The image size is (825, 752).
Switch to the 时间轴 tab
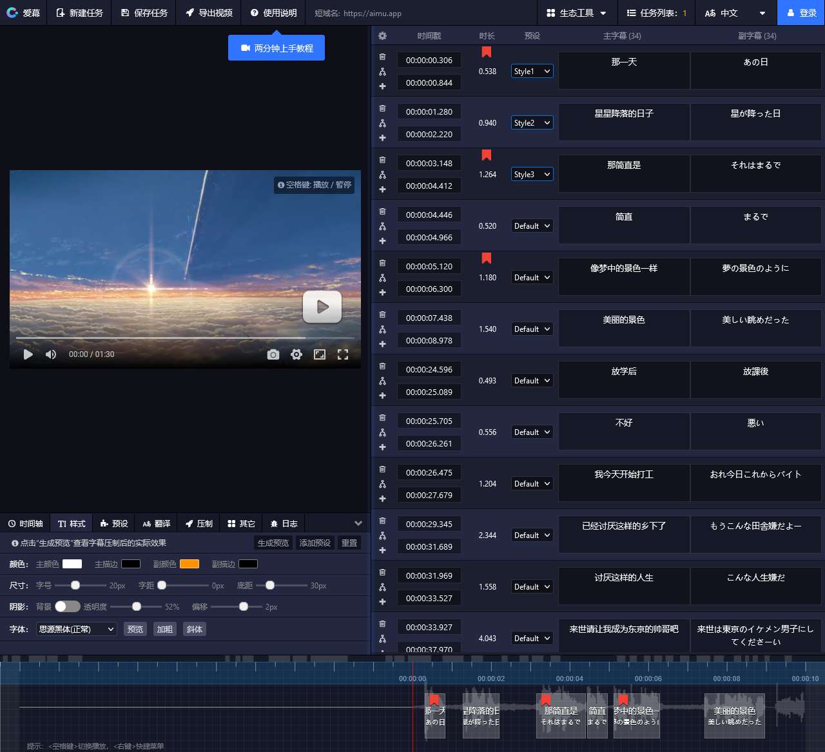[26, 523]
